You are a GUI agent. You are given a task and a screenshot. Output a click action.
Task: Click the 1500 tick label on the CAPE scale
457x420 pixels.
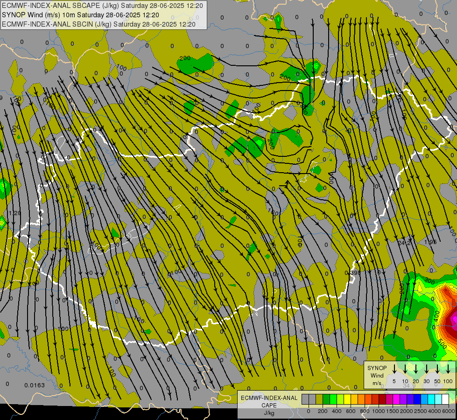[x=393, y=411]
